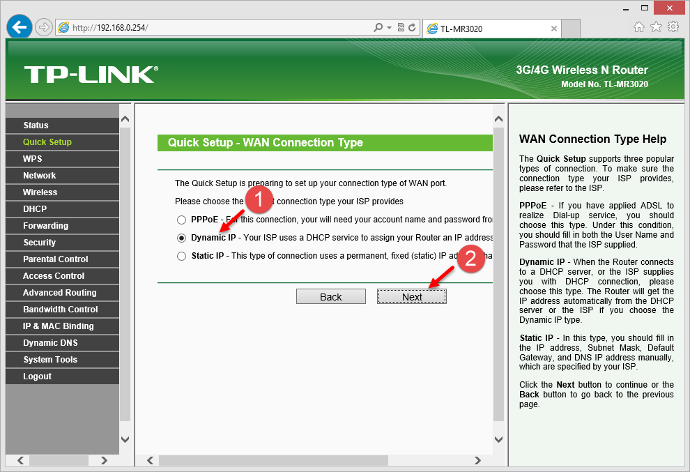Click the 'Quick Setup - WAN Connection Type' heading

(x=266, y=143)
